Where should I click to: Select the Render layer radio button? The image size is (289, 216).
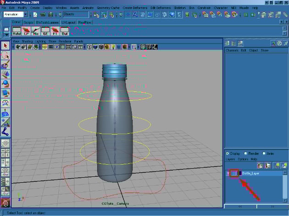[x=246, y=153]
